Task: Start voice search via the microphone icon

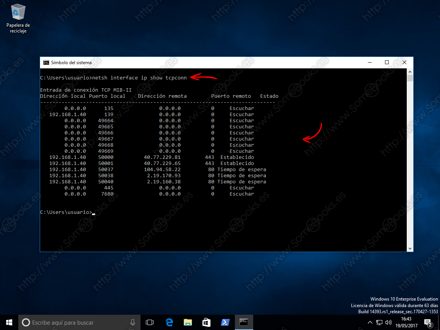Action: (x=133, y=322)
